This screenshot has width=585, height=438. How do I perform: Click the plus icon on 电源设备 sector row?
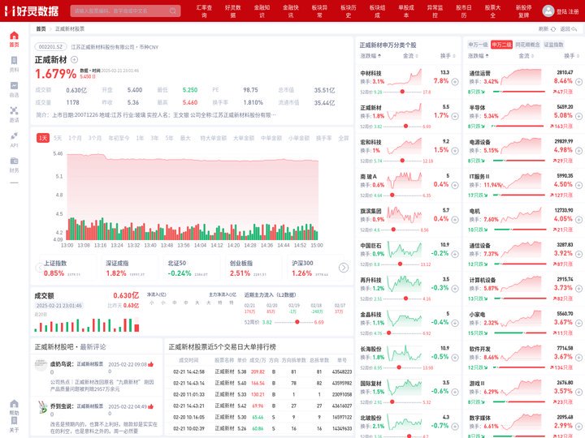click(x=578, y=151)
